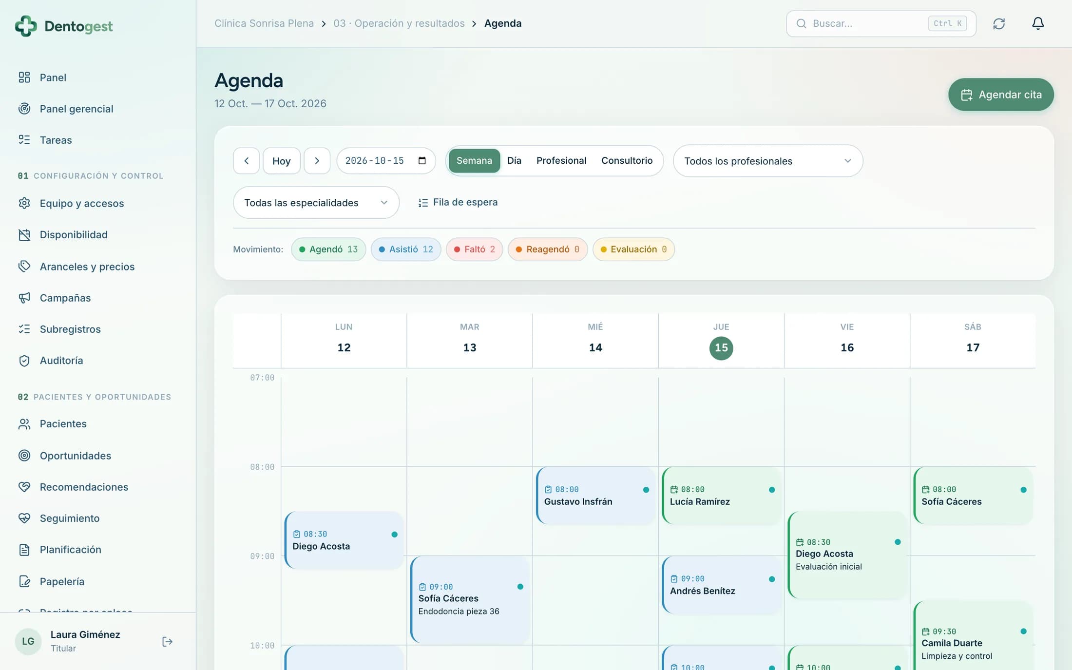This screenshot has width=1072, height=670.
Task: Toggle the Evaluación 0 movement filter
Action: 633,249
